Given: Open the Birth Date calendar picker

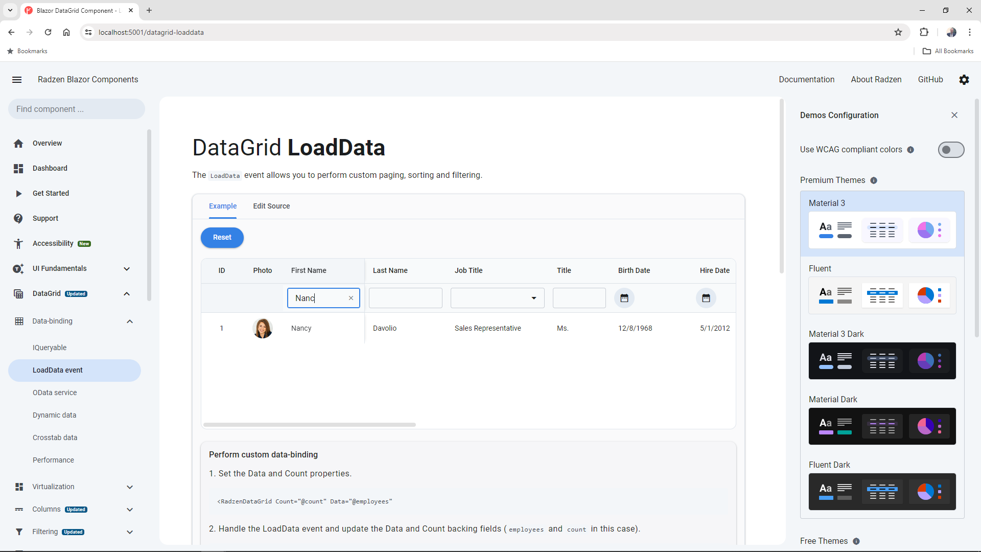Looking at the screenshot, I should click(x=624, y=298).
